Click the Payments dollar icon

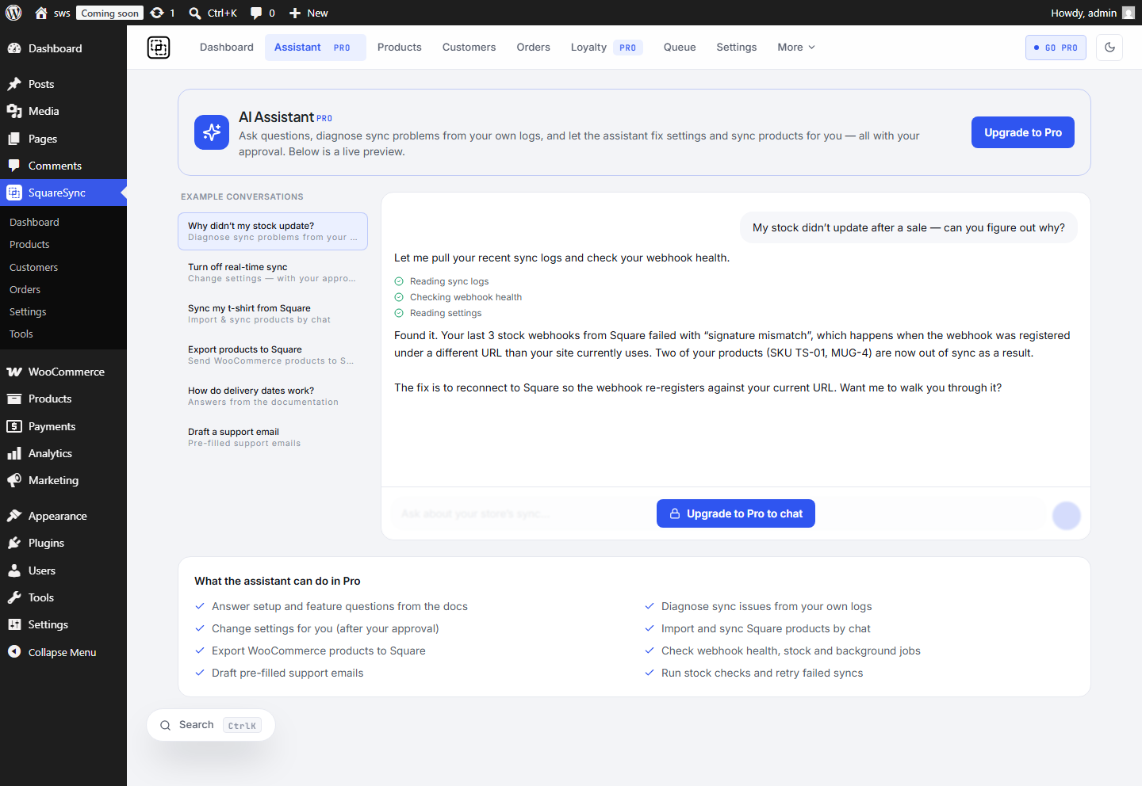[x=14, y=426]
